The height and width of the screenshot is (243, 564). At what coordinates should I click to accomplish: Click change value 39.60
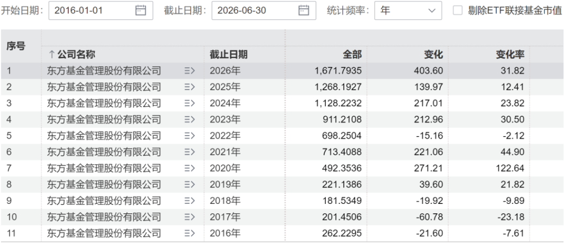coord(432,185)
